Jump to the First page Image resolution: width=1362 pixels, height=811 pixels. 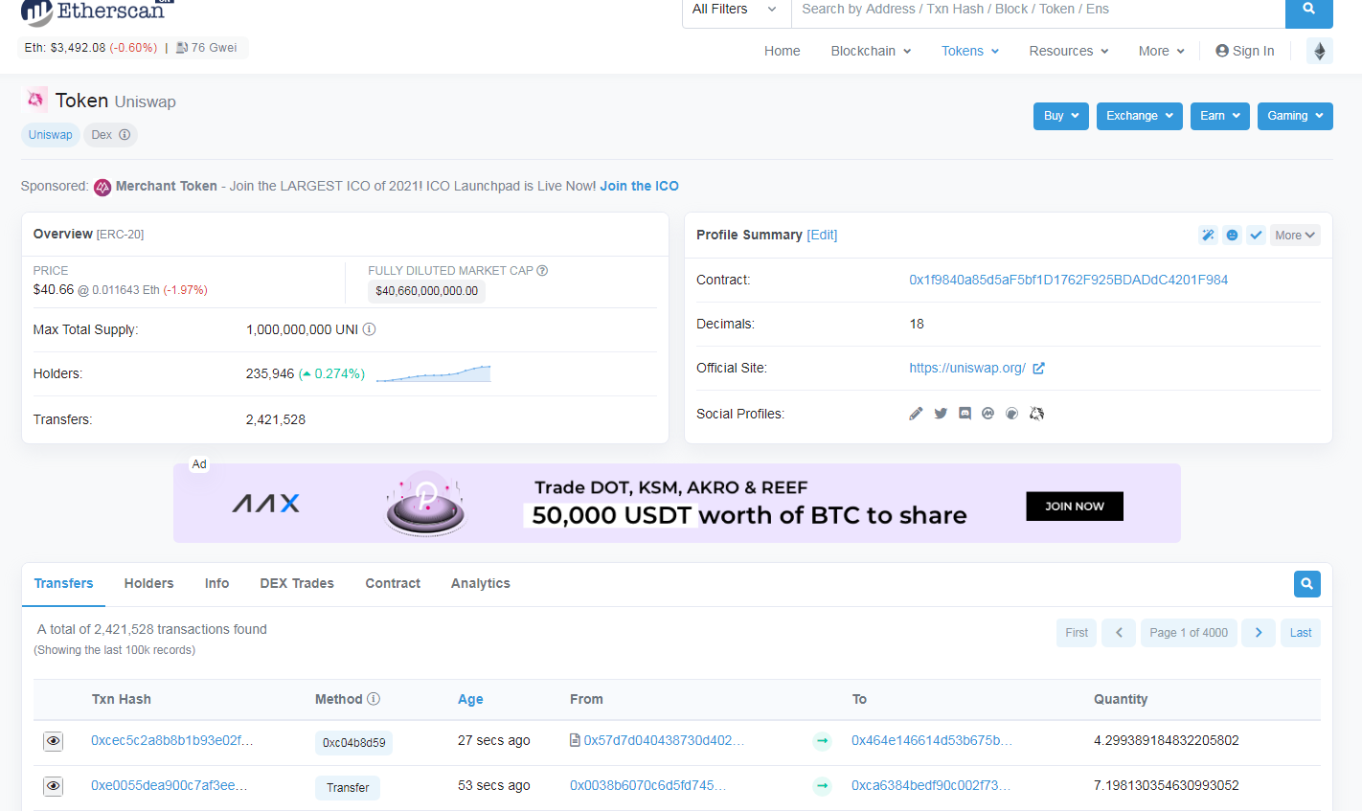[1077, 633]
